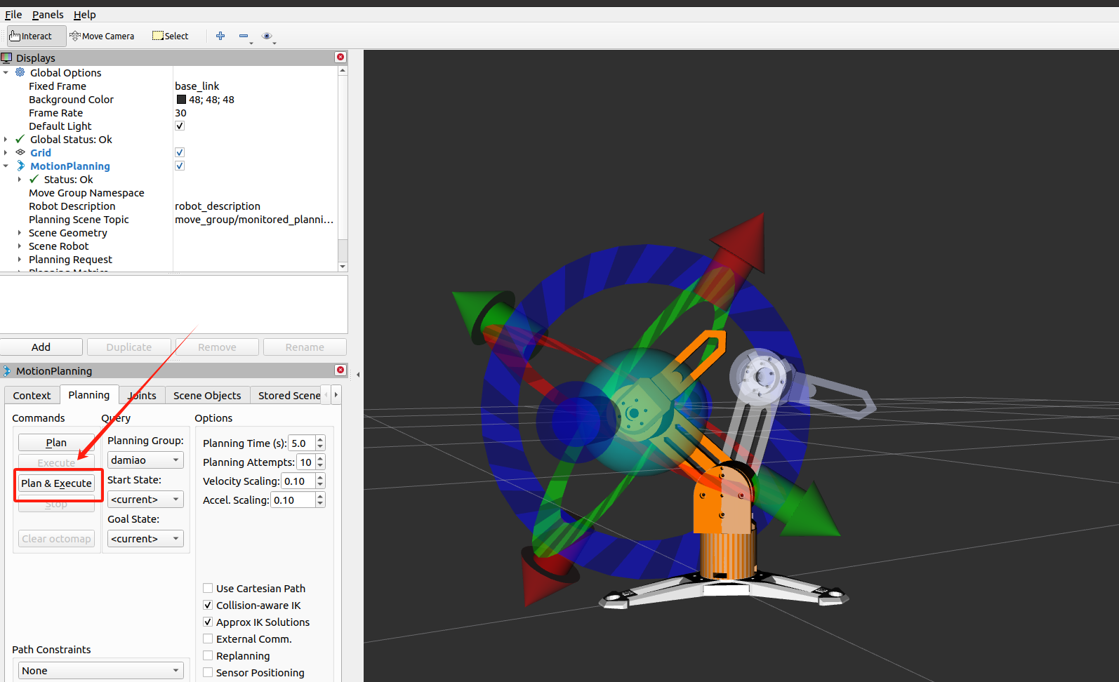Collapse the Global Options tree node
The width and height of the screenshot is (1119, 682).
tap(6, 72)
